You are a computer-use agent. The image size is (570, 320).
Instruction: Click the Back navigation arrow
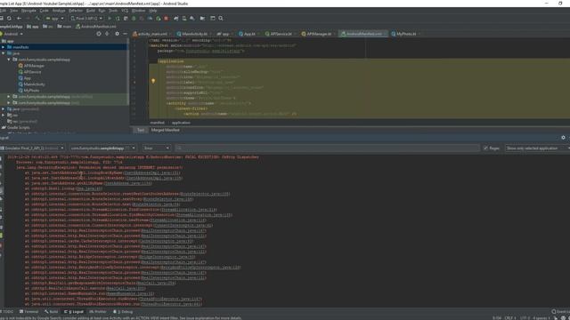point(19,18)
